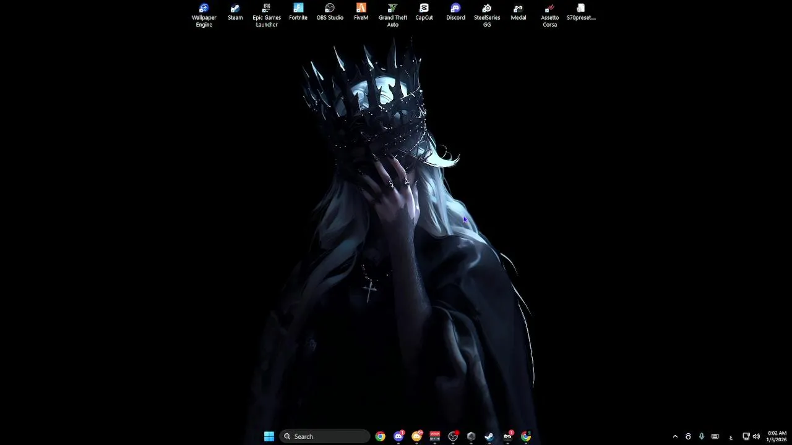792x445 pixels.
Task: Select the S70preset file on desktop
Action: 581,12
